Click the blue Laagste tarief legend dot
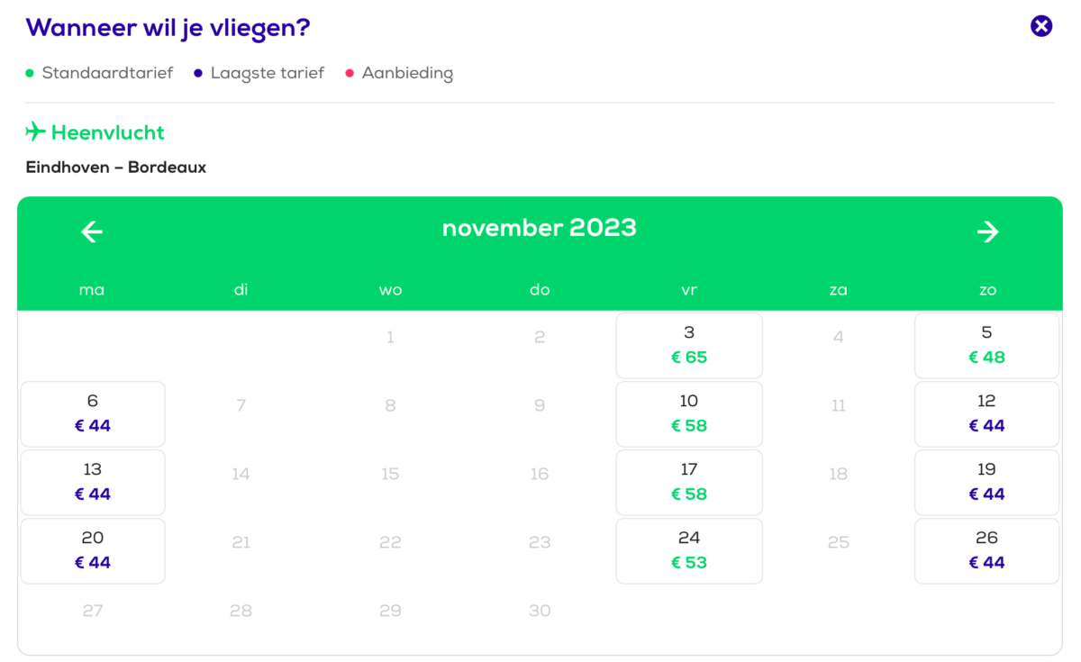The image size is (1081, 662). (x=198, y=73)
